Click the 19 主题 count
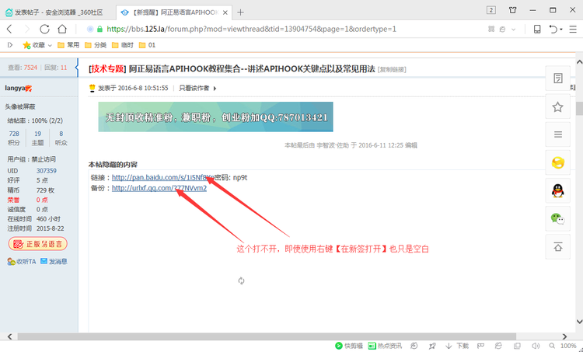 point(37,138)
